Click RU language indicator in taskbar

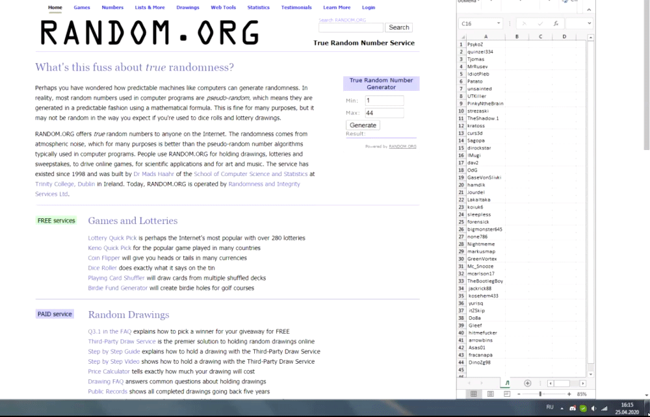(x=550, y=407)
